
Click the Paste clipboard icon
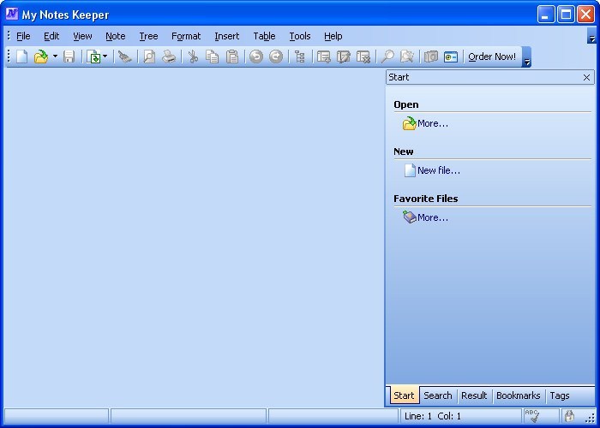coord(232,56)
